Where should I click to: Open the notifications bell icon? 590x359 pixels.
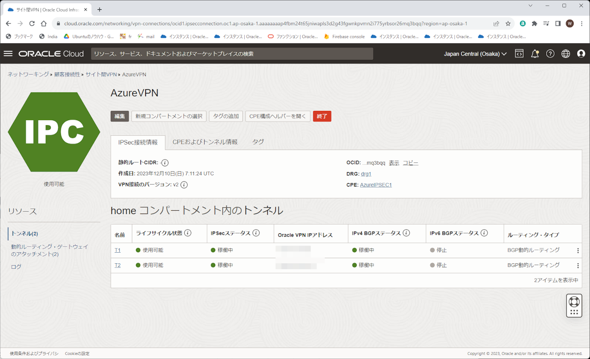click(x=535, y=54)
